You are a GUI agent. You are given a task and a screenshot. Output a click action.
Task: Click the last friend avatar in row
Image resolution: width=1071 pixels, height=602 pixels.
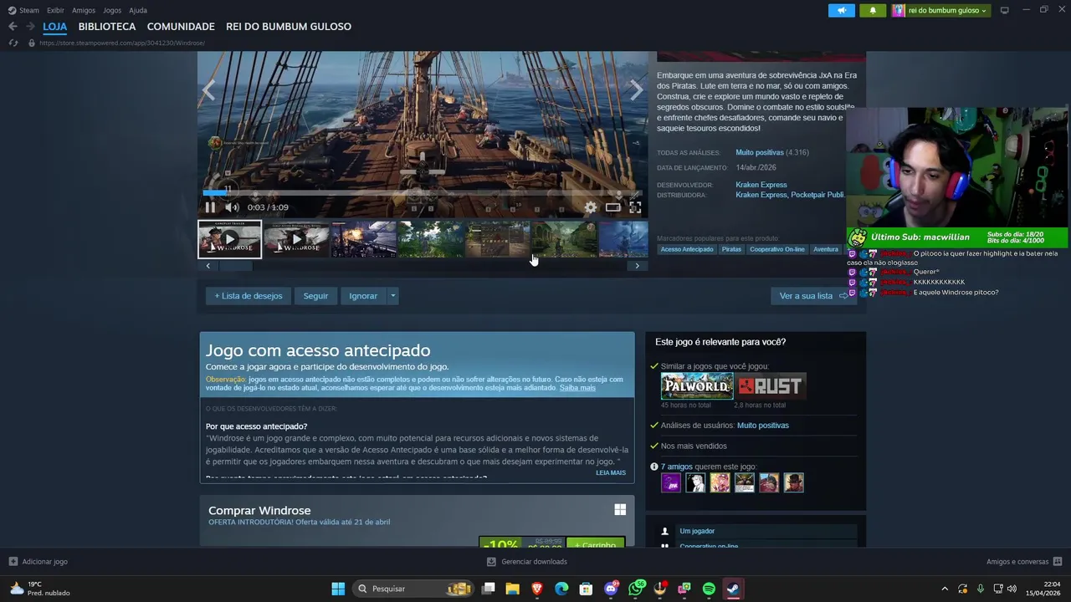click(x=793, y=482)
